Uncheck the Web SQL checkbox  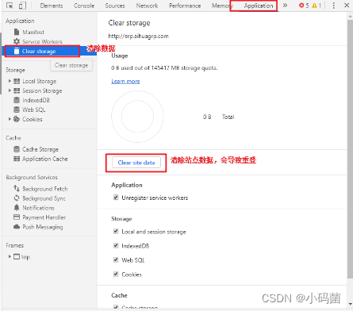point(116,259)
